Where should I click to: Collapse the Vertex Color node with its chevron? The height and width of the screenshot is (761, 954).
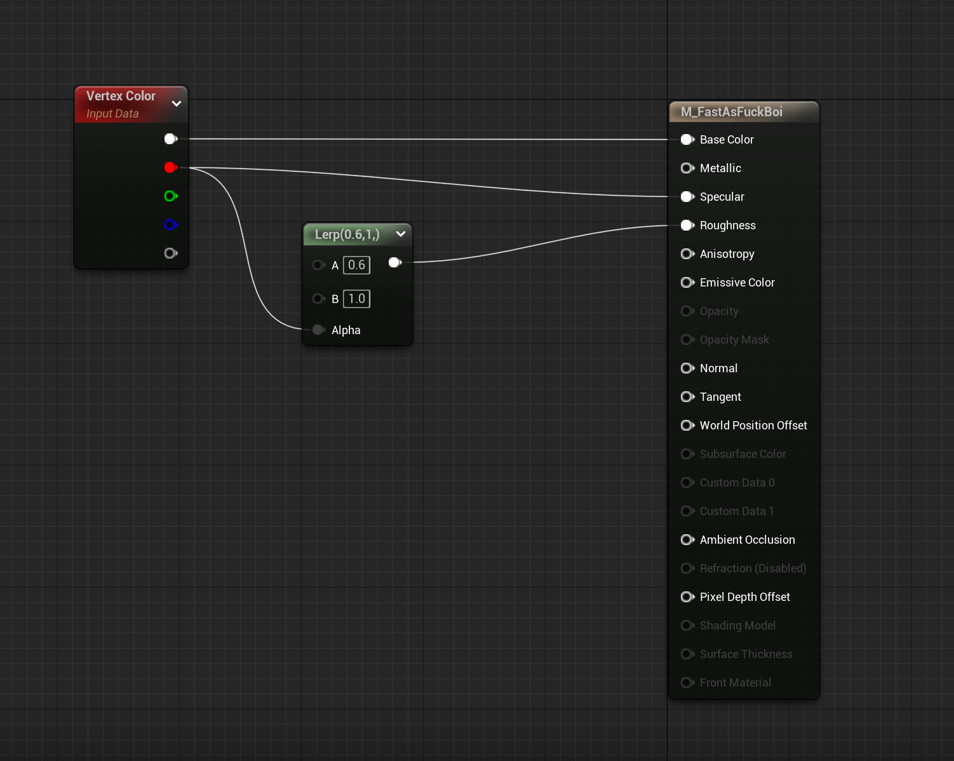(x=177, y=104)
